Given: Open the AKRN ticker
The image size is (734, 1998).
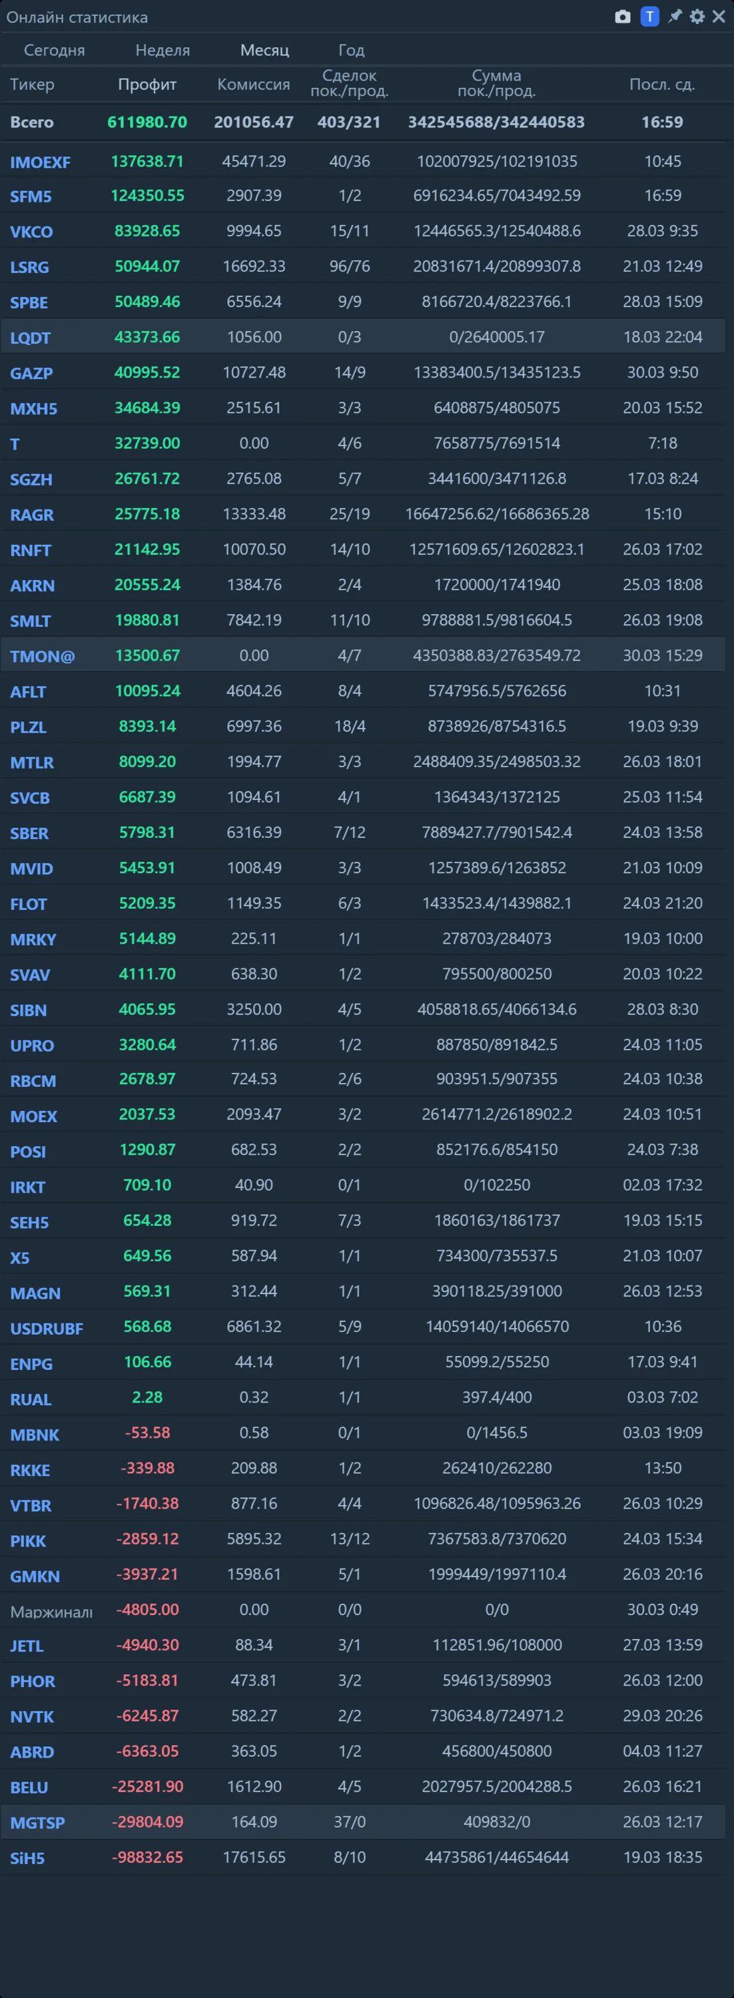Looking at the screenshot, I should pos(33,585).
